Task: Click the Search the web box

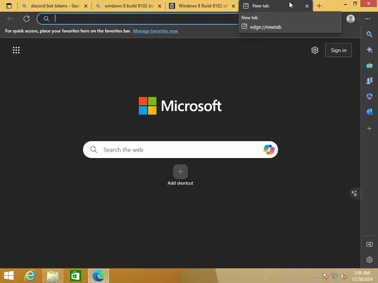Action: click(x=180, y=150)
